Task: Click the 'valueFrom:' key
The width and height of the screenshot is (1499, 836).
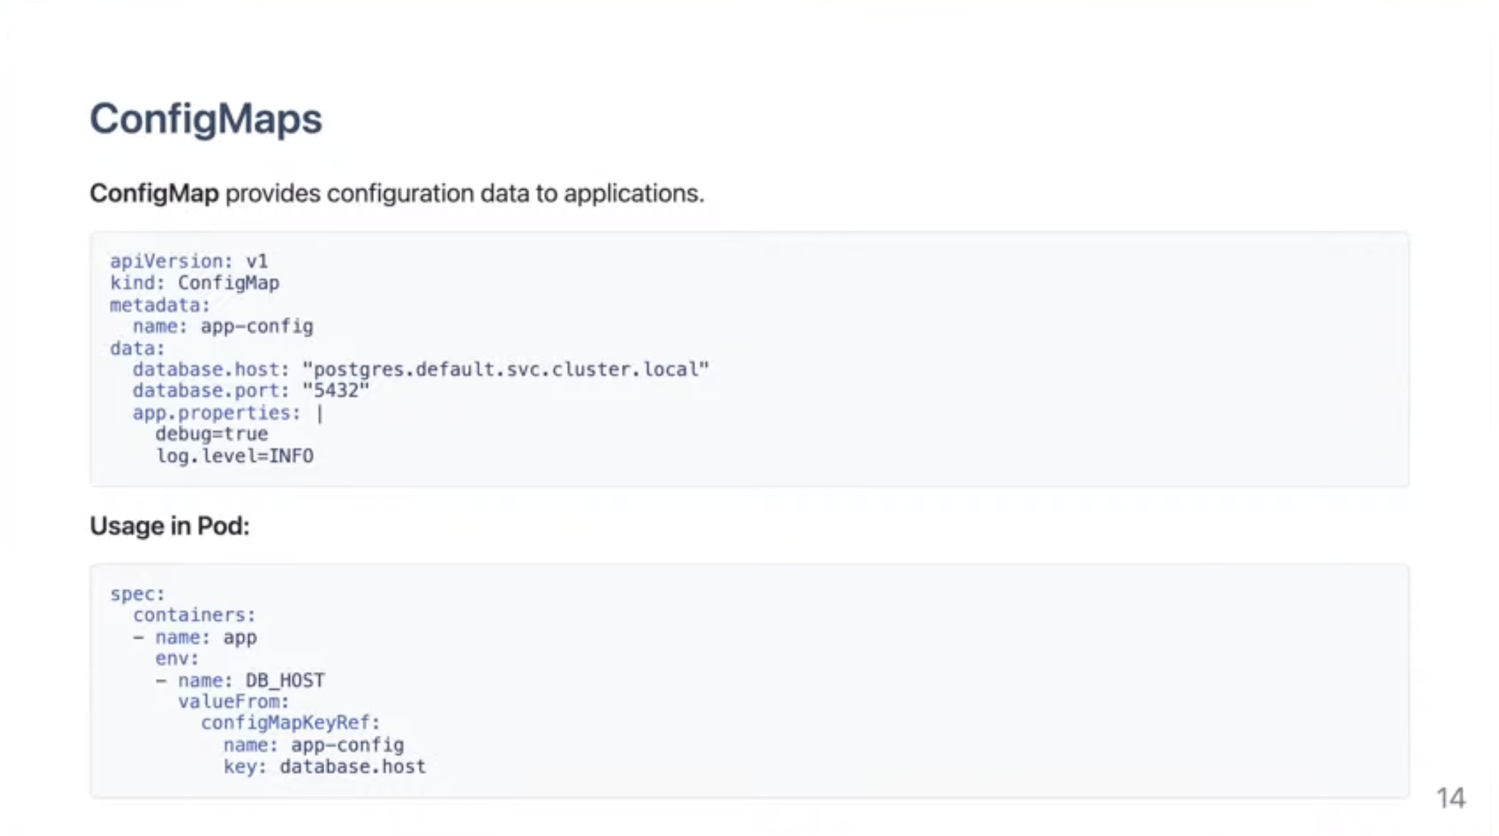Action: click(x=233, y=702)
